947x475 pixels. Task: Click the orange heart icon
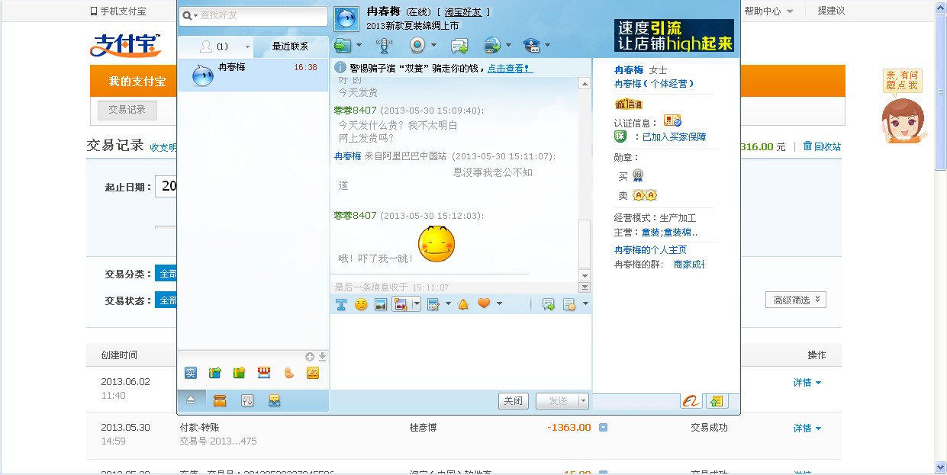[x=483, y=303]
